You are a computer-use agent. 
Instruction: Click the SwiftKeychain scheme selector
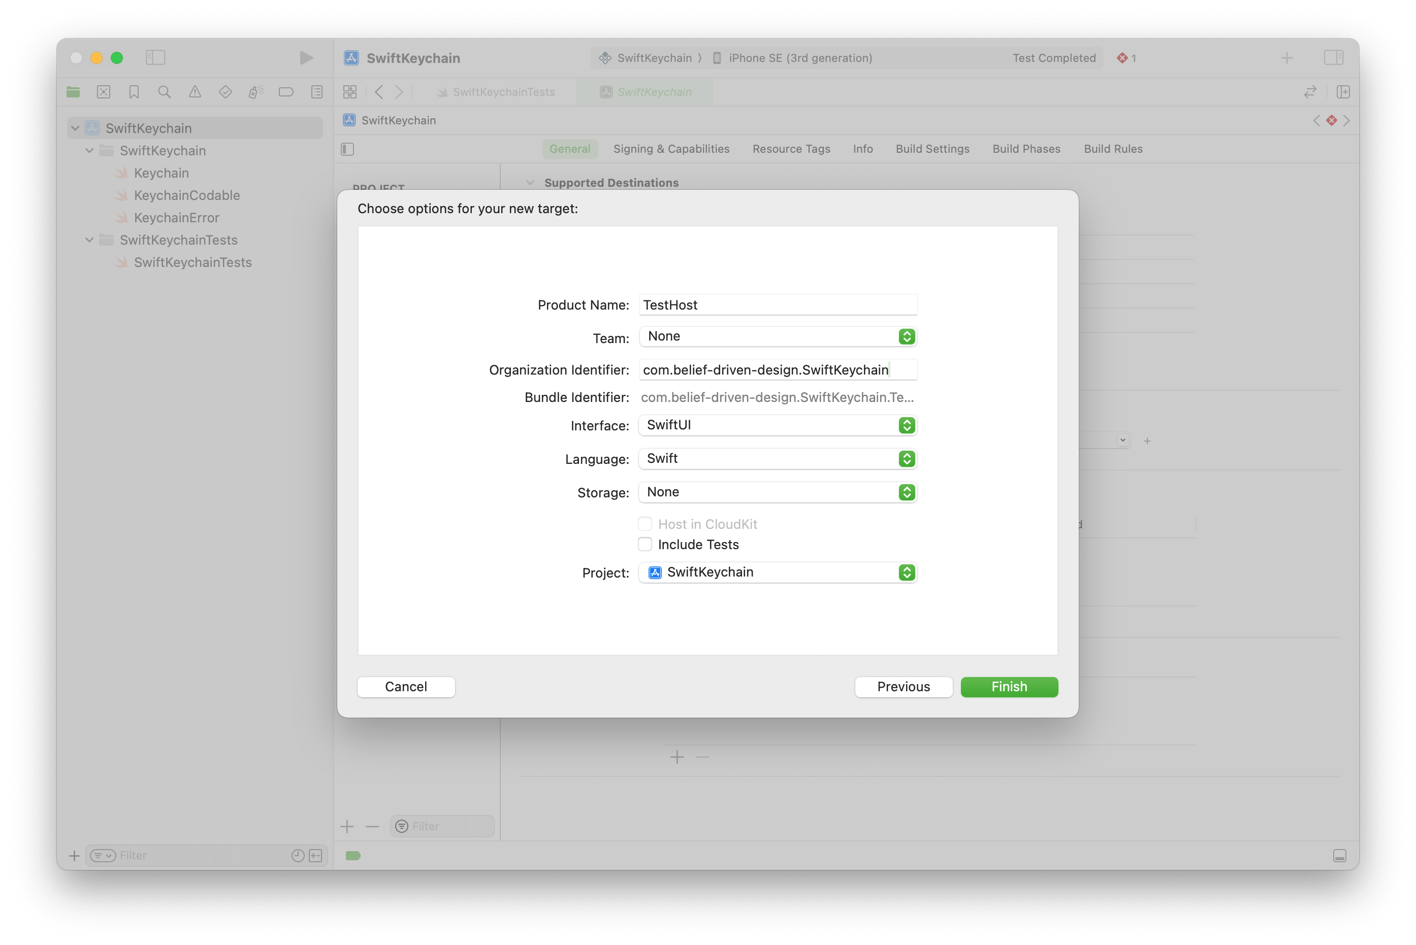click(x=647, y=58)
